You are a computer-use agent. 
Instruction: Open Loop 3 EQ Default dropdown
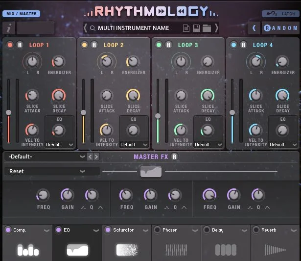point(208,145)
